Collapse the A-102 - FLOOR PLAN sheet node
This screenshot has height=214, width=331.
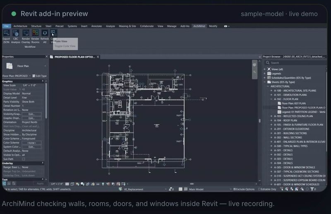(271, 99)
